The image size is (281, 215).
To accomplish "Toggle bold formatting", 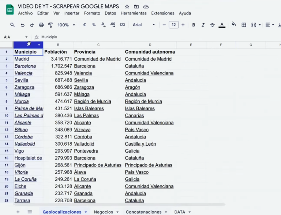I will pos(194,25).
